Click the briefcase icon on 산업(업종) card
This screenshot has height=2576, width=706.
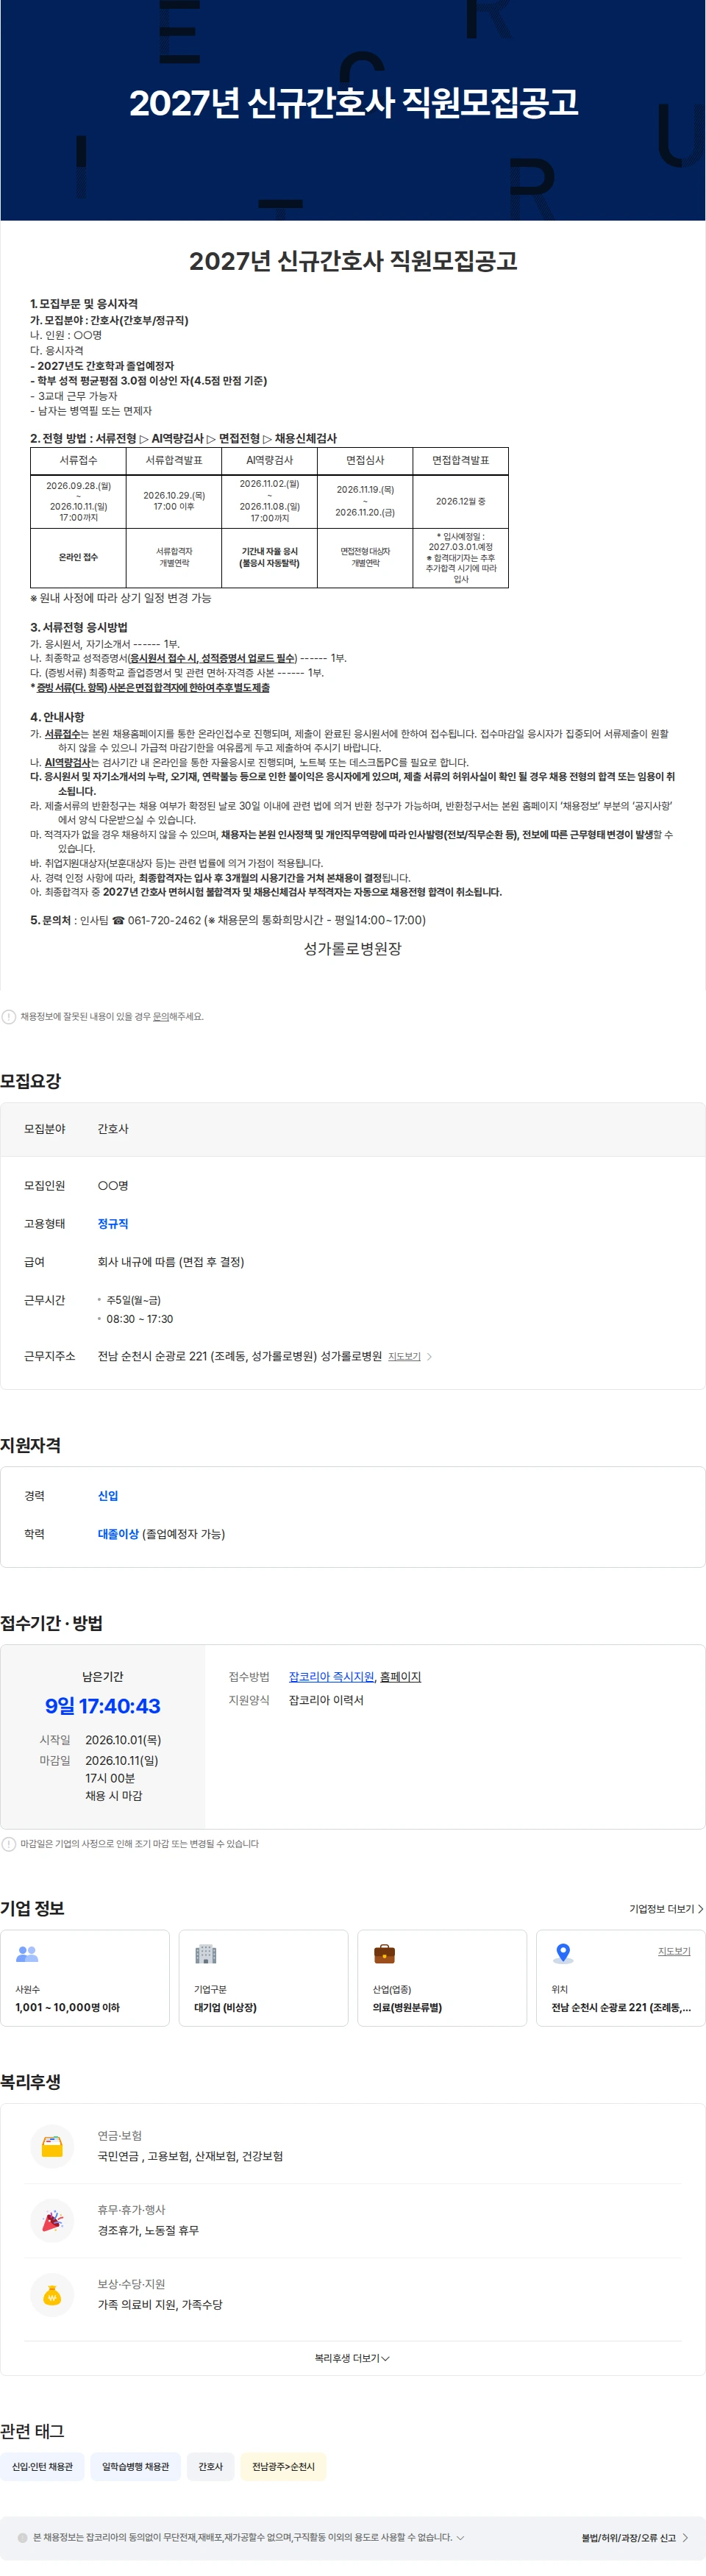384,1953
